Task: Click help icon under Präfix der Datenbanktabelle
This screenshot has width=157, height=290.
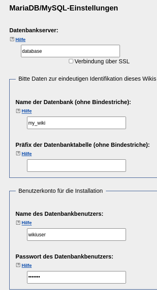Action: click(x=18, y=153)
